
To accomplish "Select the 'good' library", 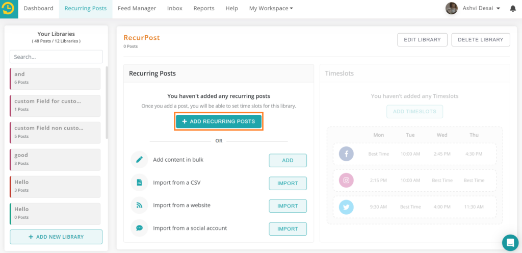I will 55,160.
